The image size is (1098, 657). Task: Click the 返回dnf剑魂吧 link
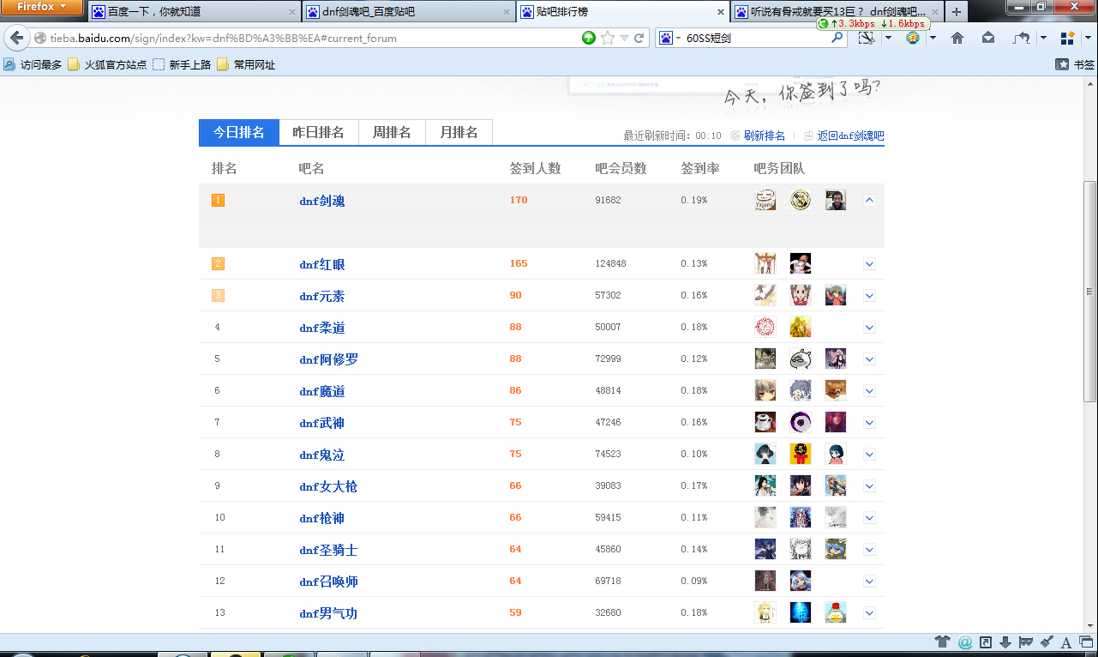click(x=850, y=136)
